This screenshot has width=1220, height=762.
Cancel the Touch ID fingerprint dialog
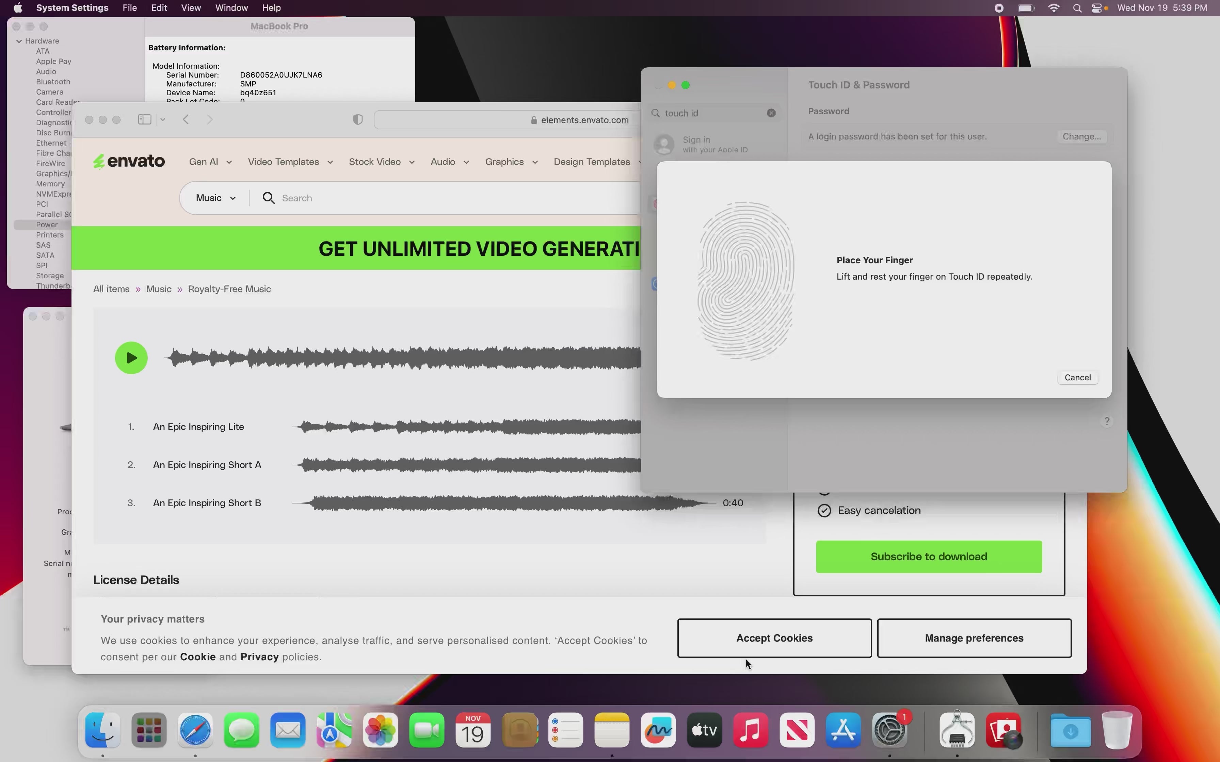[1077, 378]
